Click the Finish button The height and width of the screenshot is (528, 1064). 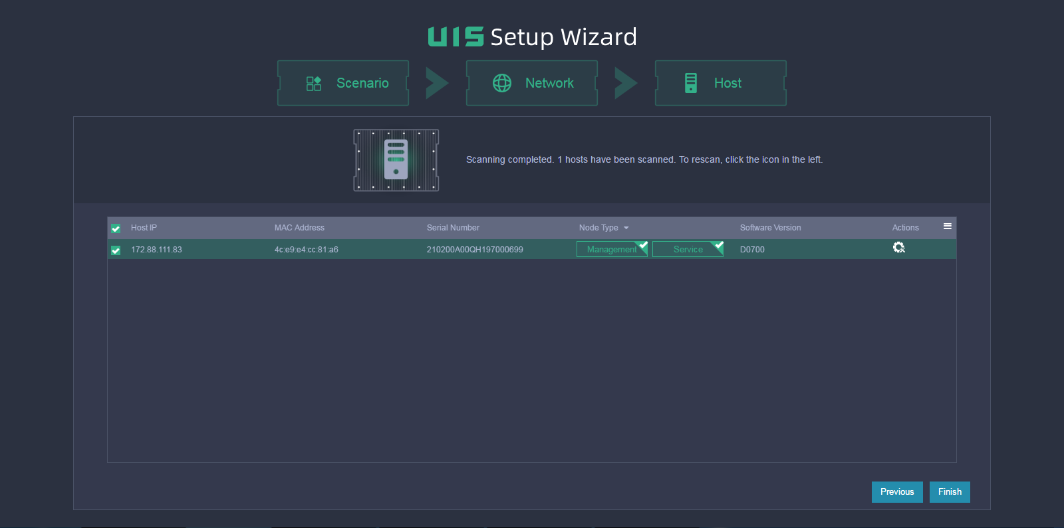click(x=950, y=492)
